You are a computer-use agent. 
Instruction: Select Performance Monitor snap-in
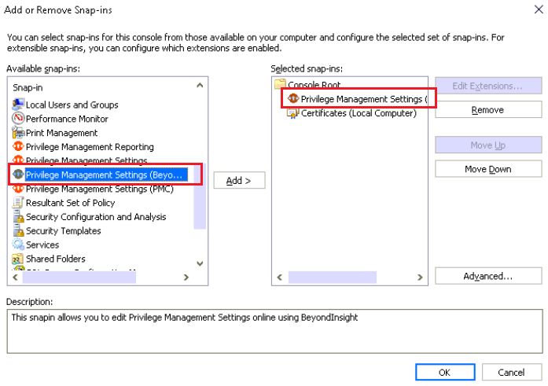click(x=67, y=119)
